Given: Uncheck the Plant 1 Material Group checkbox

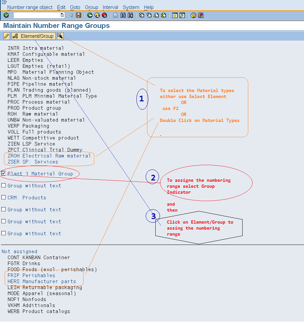Looking at the screenshot, I should pyautogui.click(x=3, y=173).
